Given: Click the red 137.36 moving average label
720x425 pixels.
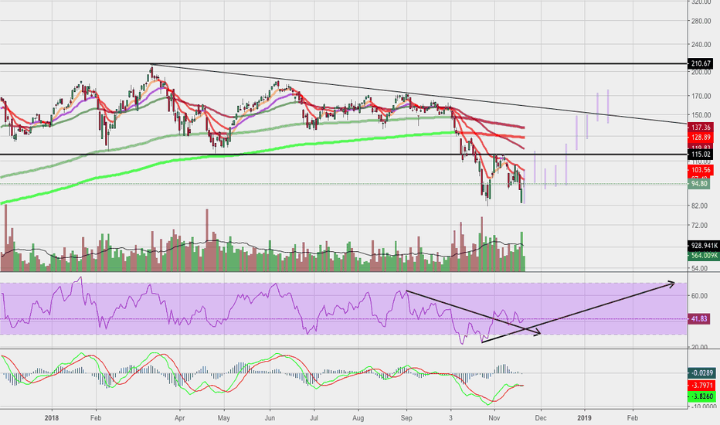Looking at the screenshot, I should [x=700, y=127].
